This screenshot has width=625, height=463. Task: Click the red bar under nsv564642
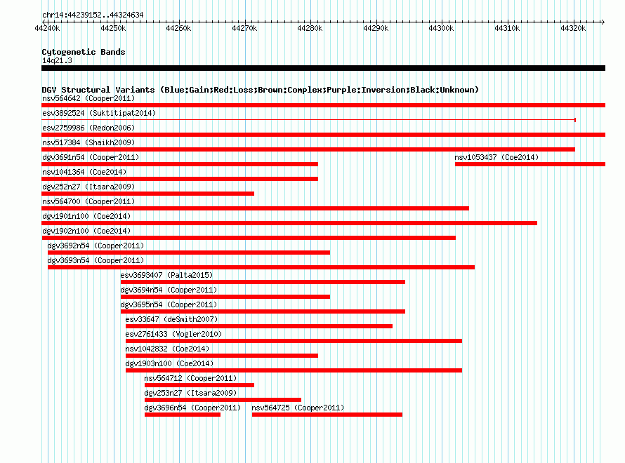[x=323, y=105]
